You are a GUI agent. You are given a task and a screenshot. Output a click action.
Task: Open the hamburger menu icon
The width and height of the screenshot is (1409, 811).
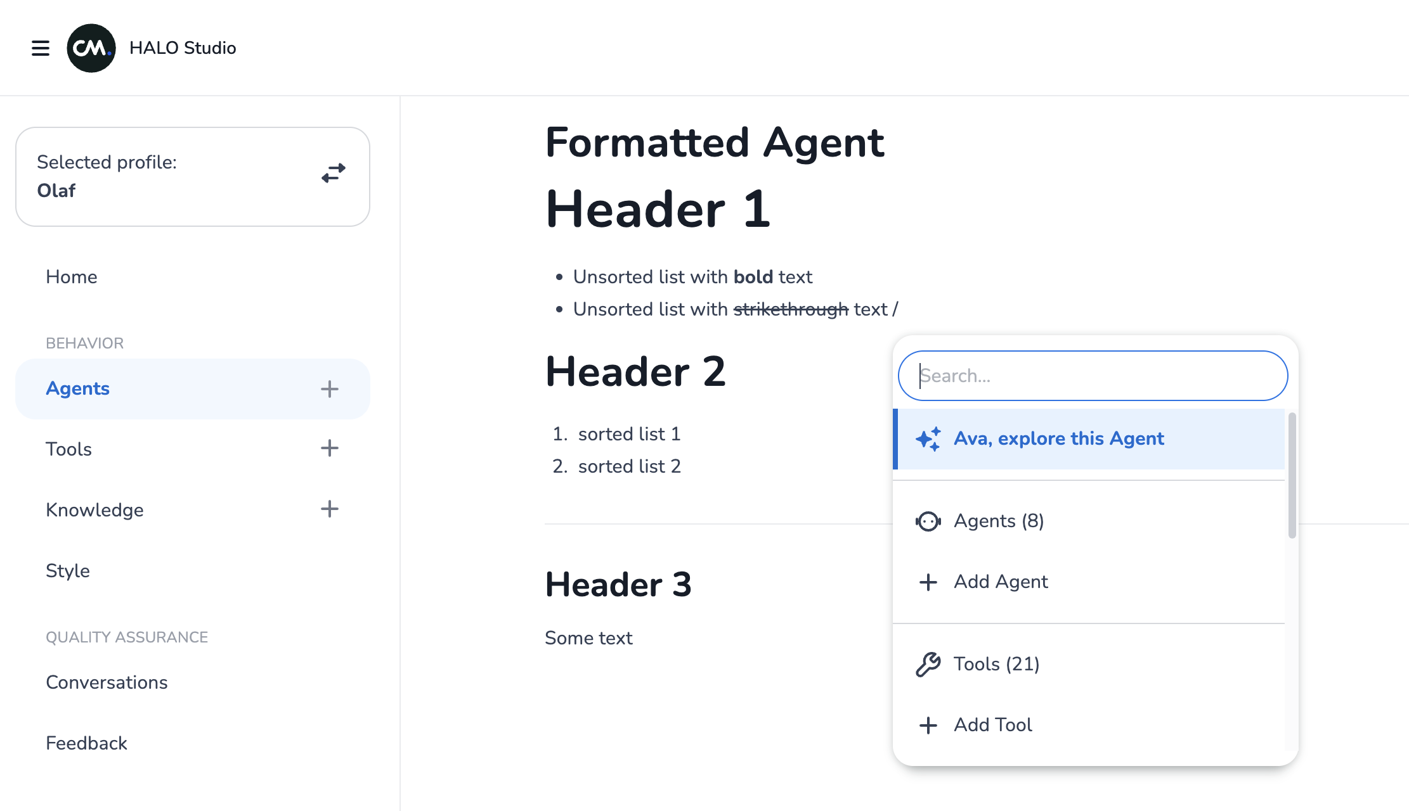click(41, 48)
